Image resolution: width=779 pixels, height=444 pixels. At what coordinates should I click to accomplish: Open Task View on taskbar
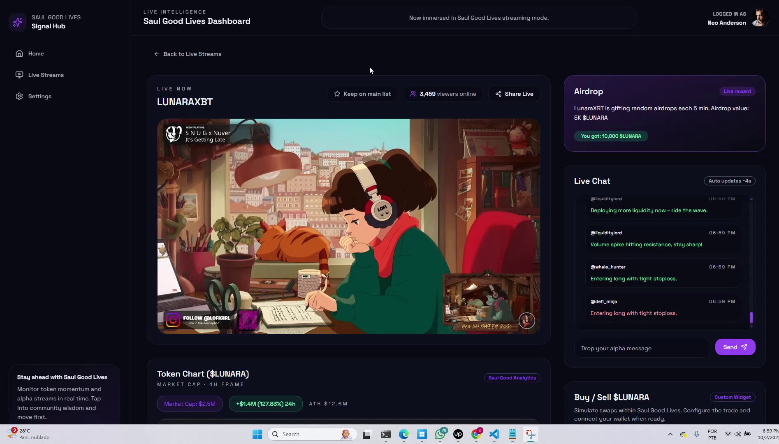[x=366, y=434]
